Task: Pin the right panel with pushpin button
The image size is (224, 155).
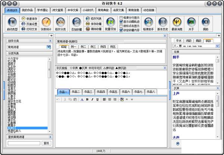Action: tap(218, 35)
